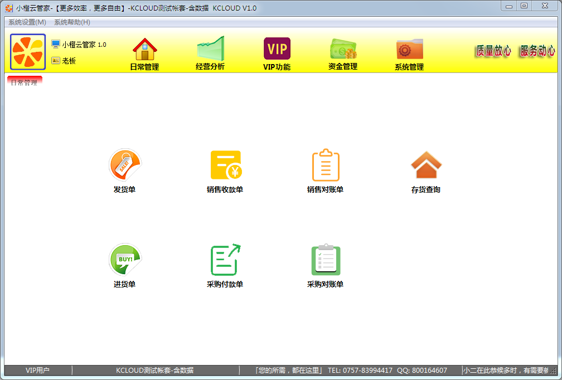Screen dimensions: 562x380
Task: Select the 经营分析 chart toolbar icon
Action: 211,48
